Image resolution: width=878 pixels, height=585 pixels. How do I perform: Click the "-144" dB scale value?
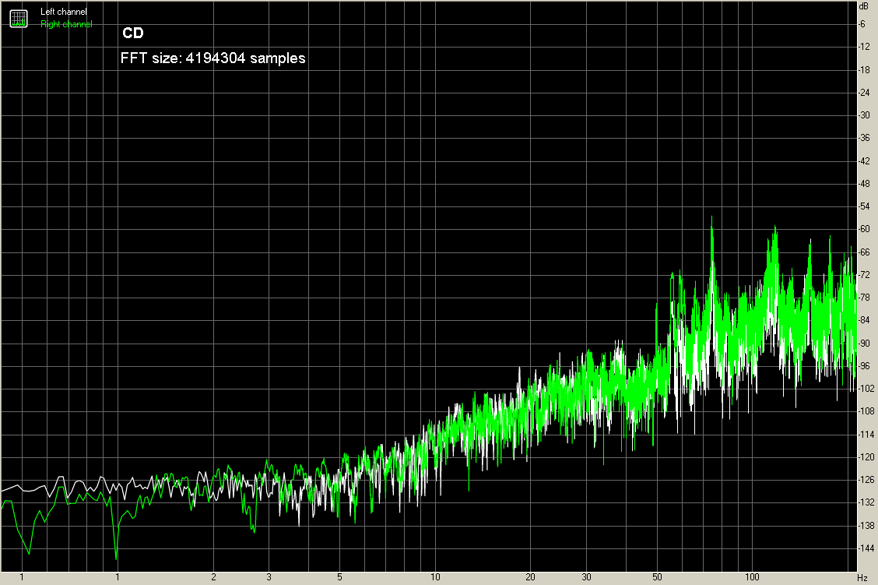point(866,548)
